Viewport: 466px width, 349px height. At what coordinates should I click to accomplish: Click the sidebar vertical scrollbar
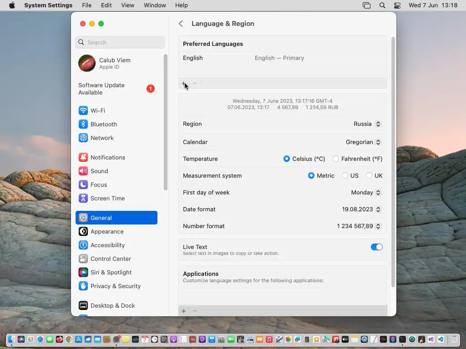click(x=166, y=122)
